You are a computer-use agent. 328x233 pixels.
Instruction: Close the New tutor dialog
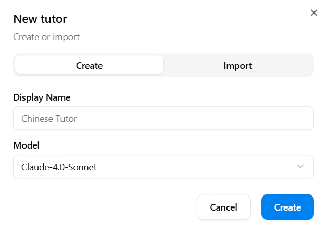click(x=313, y=13)
